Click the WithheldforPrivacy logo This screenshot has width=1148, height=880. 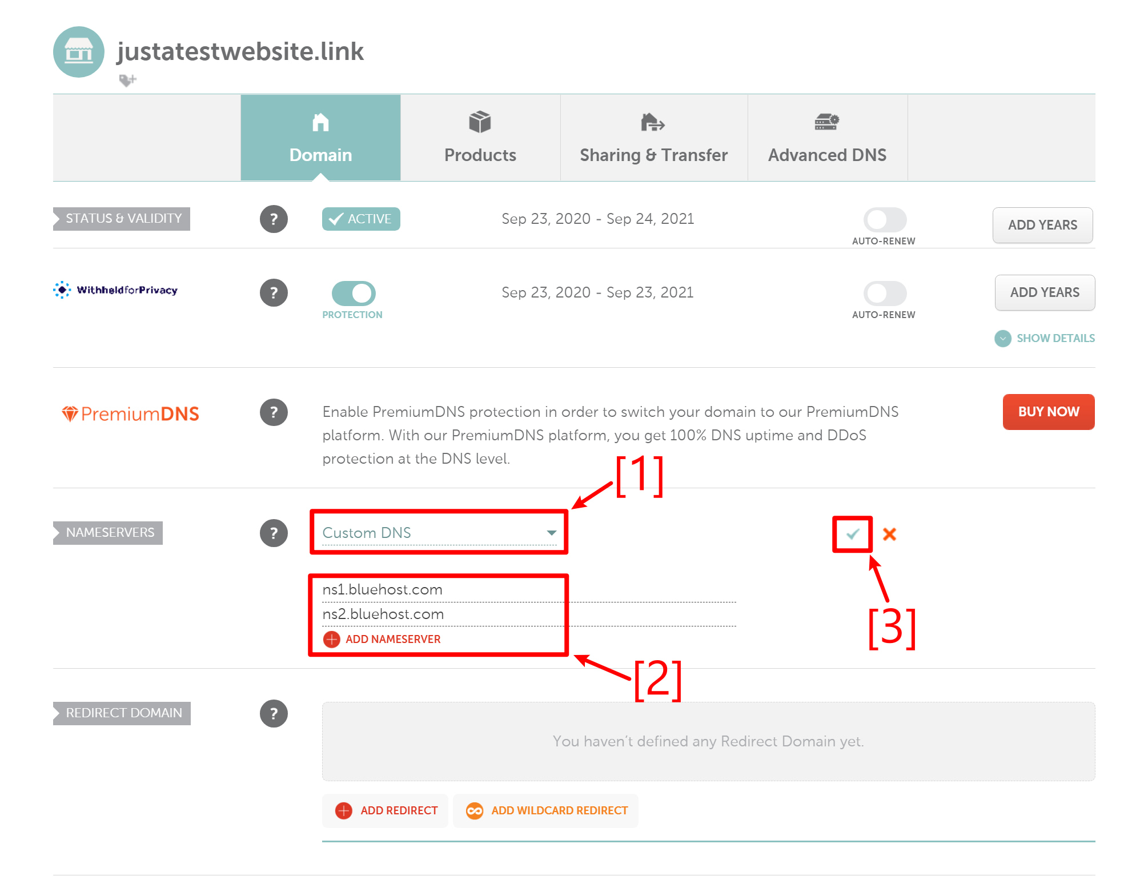click(x=115, y=290)
